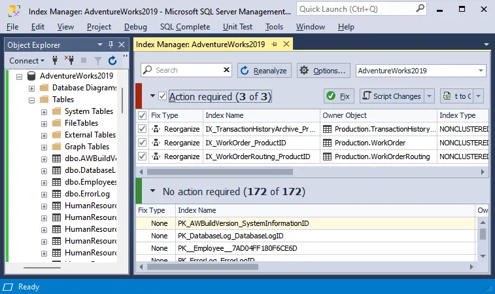Open the Options... button
Viewport: 495px width, 294px height.
[x=323, y=70]
